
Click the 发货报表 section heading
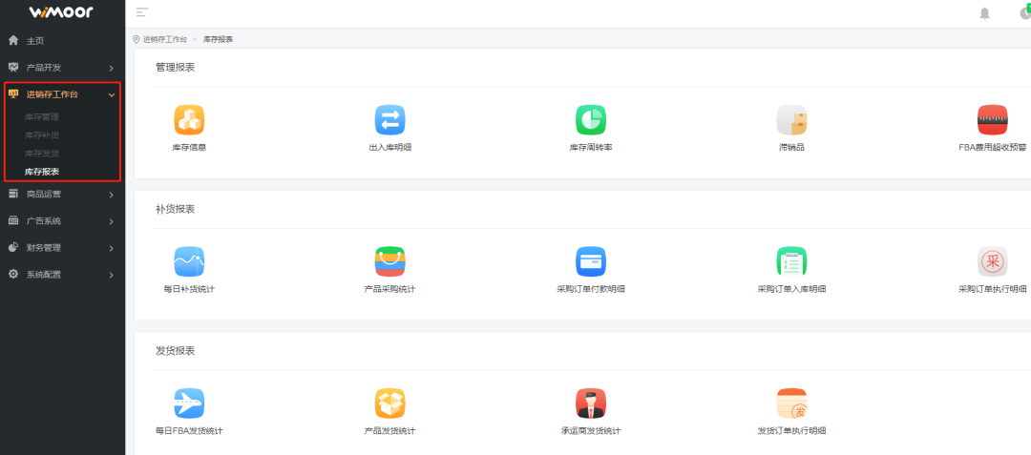tap(175, 351)
